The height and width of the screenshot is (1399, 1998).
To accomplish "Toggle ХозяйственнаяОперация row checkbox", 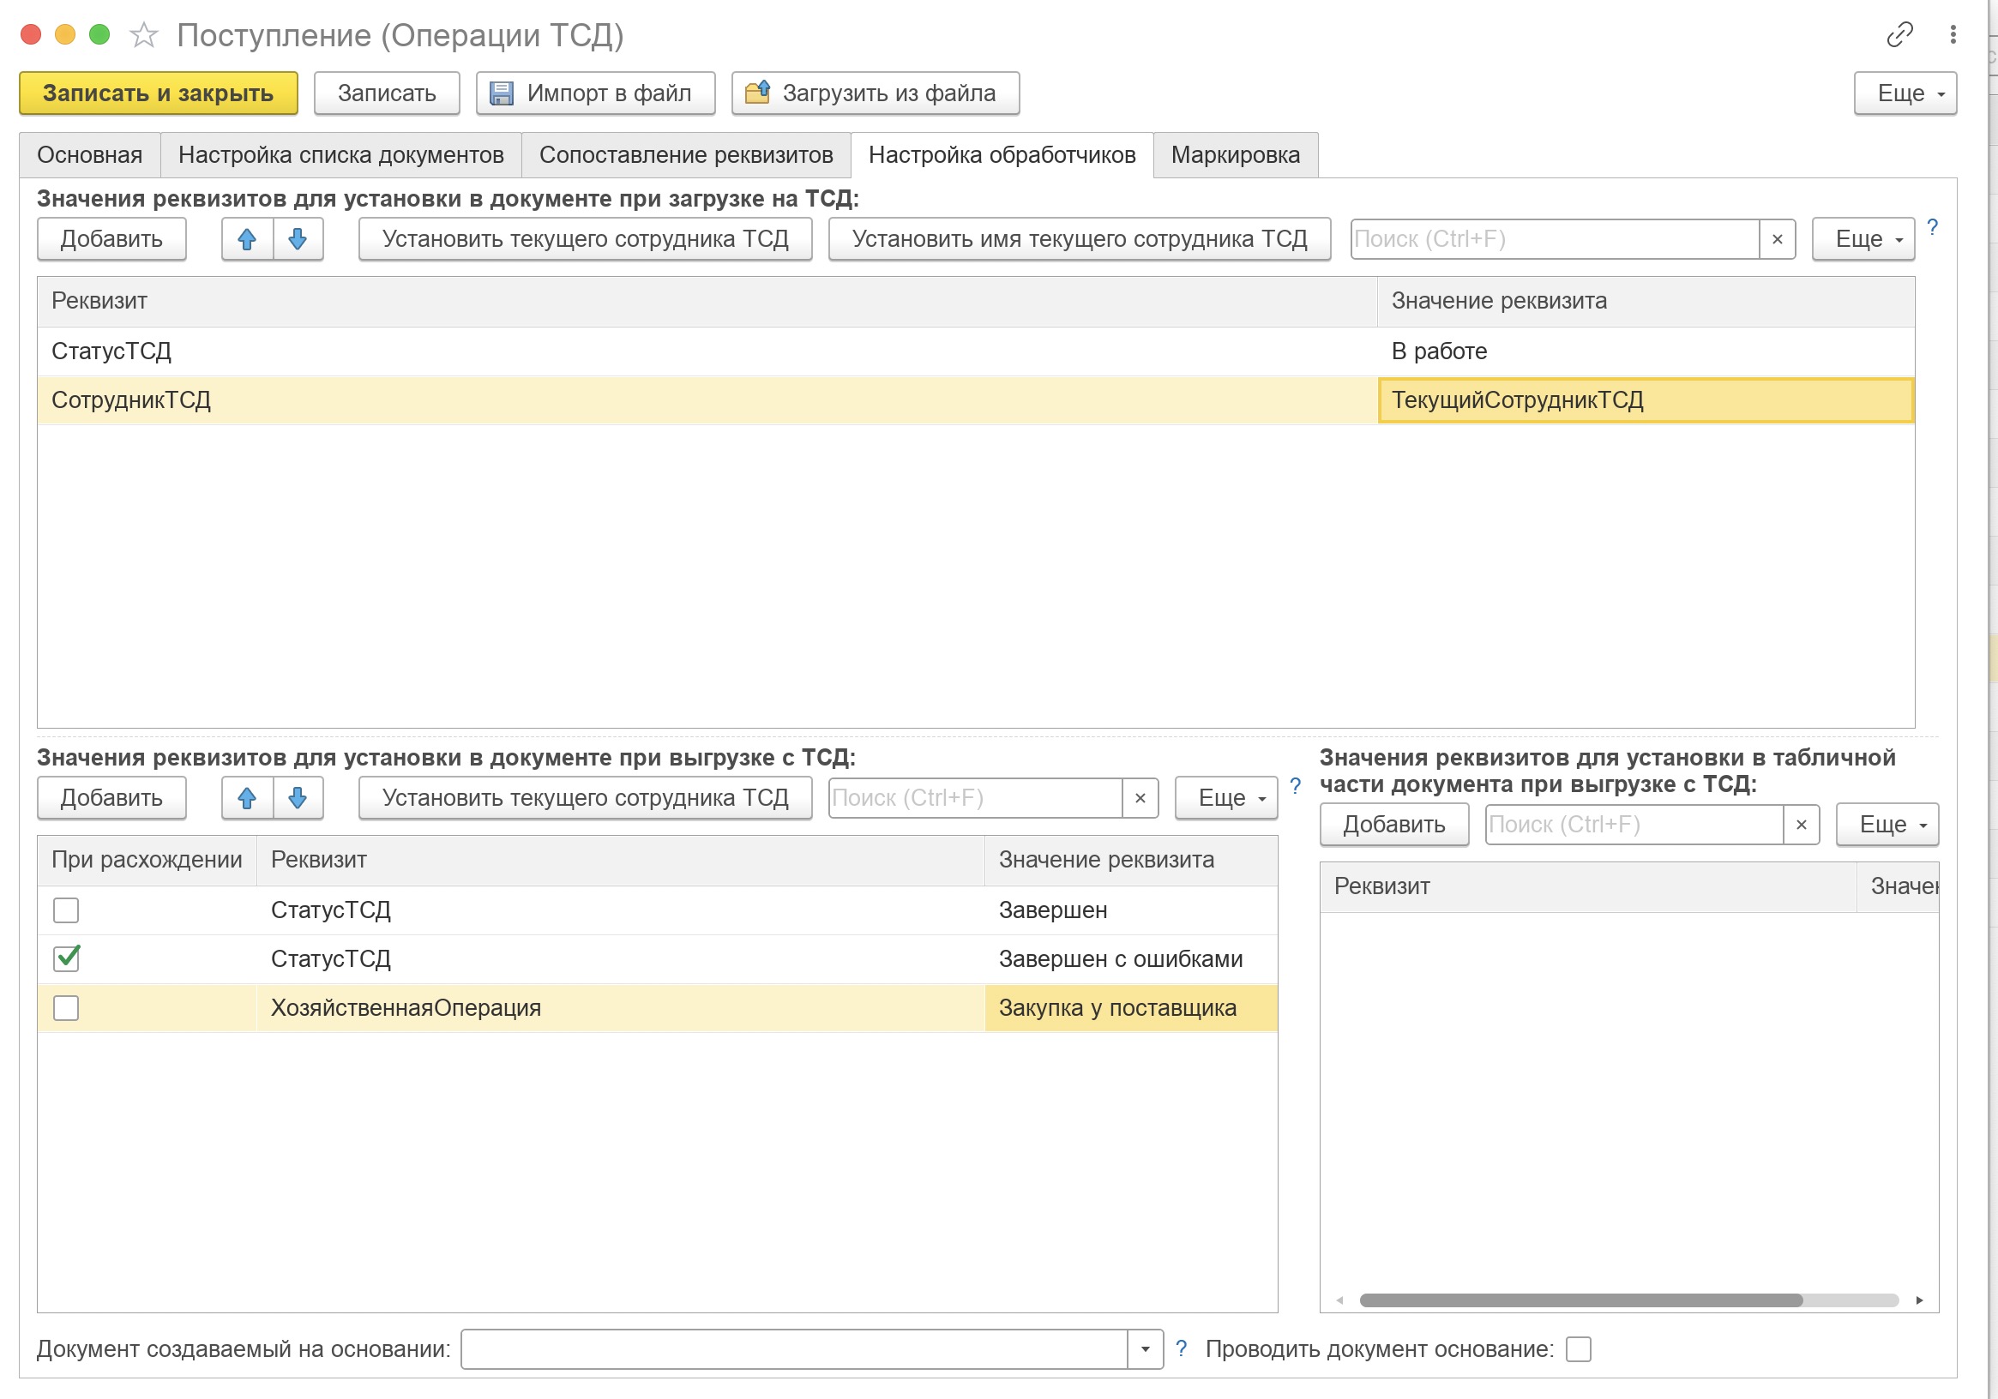I will 66,1007.
